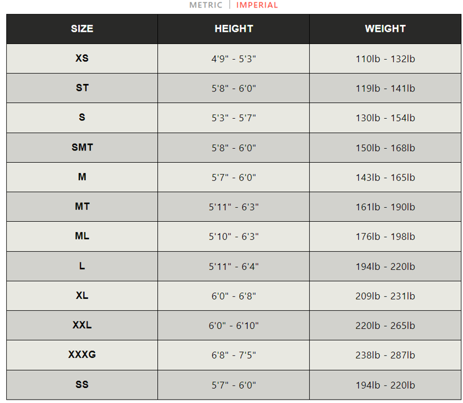Click the M size row
The image size is (463, 403).
pos(82,177)
